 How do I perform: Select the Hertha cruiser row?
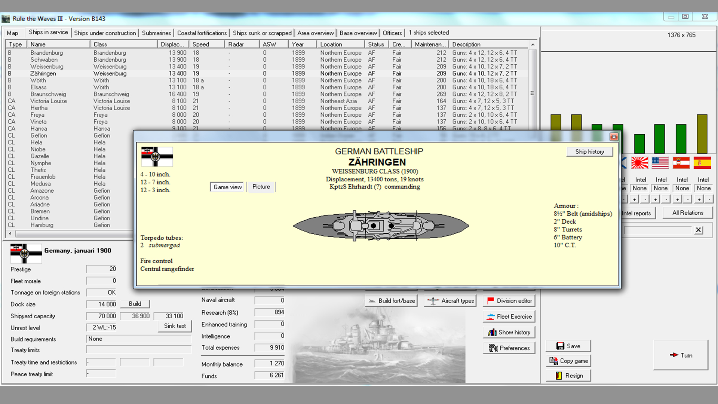coord(267,108)
